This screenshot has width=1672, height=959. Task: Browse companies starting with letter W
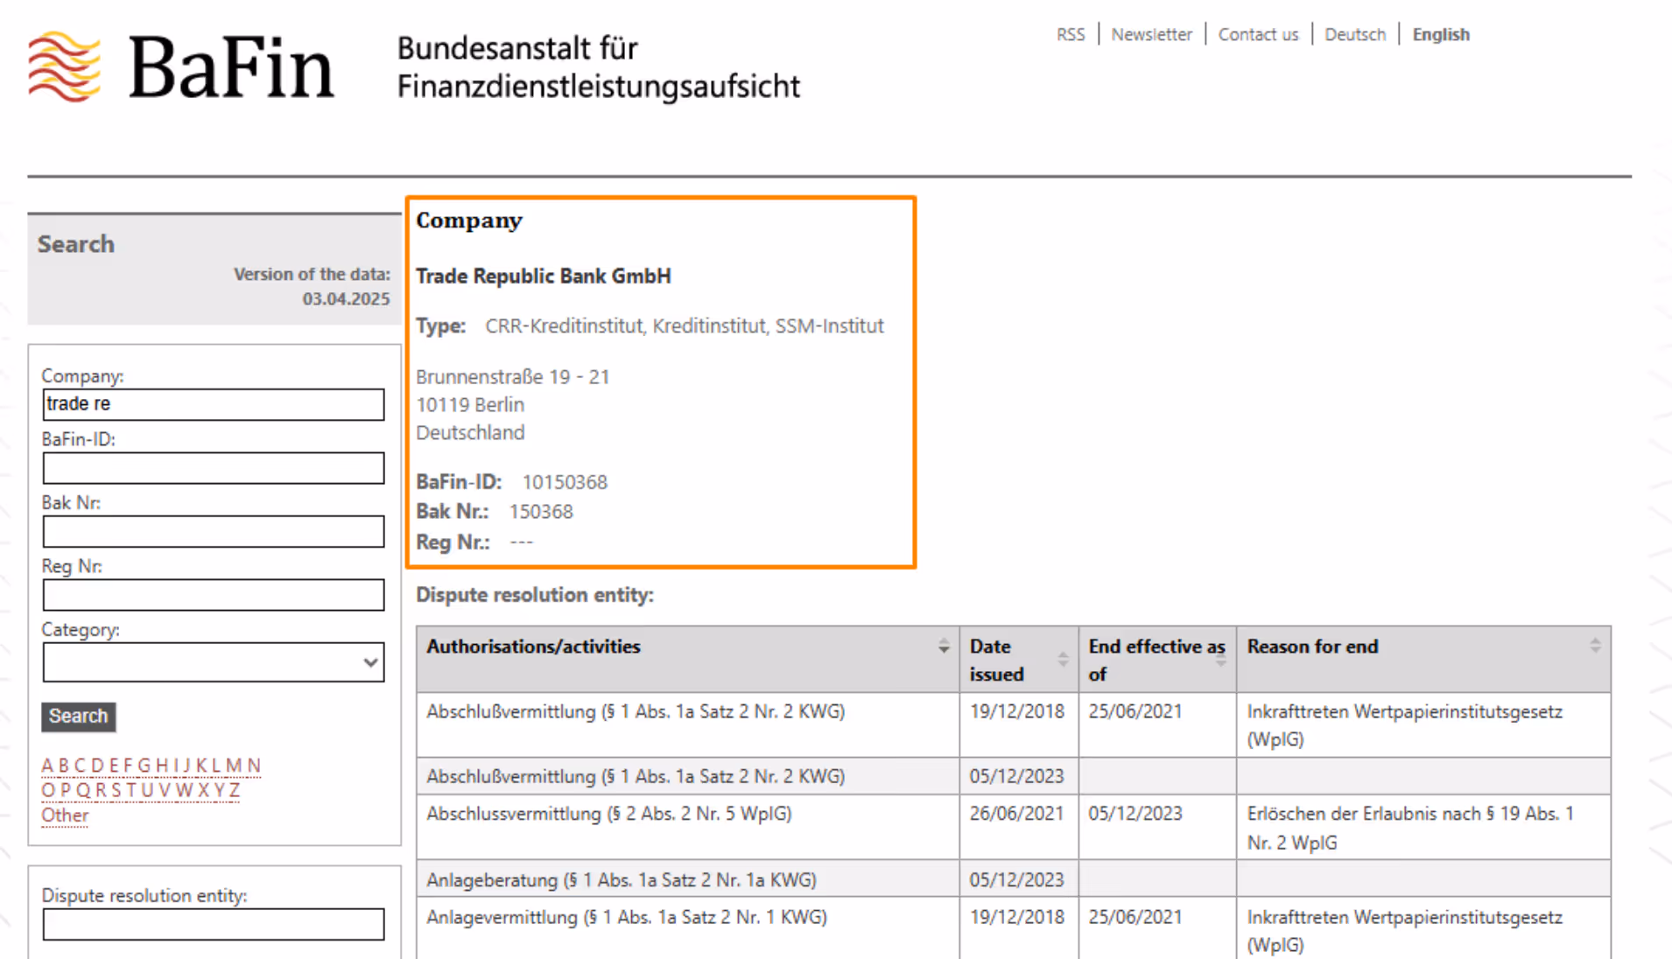[x=185, y=790]
